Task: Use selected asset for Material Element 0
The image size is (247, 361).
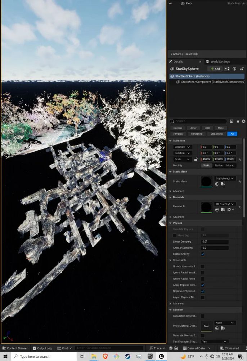Action: click(217, 210)
